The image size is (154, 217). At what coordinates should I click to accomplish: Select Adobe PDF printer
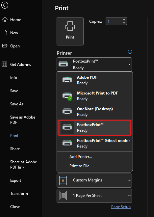pyautogui.click(x=95, y=80)
